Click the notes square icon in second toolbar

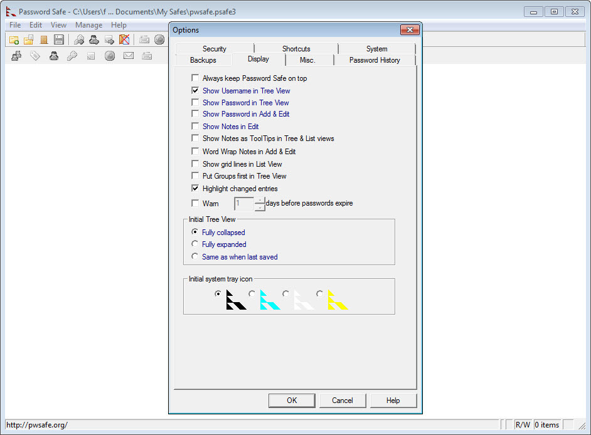pos(91,56)
